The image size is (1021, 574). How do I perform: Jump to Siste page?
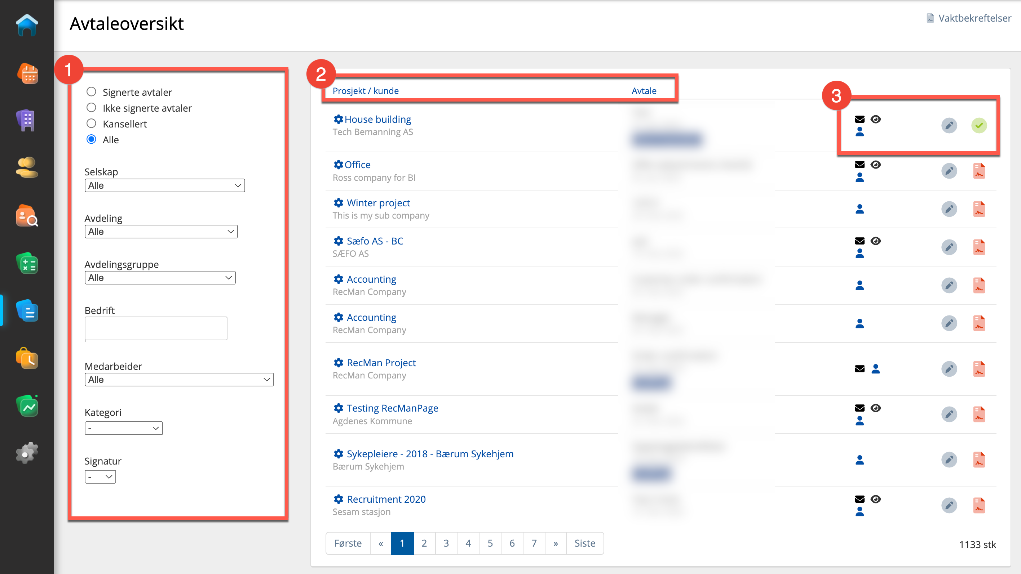click(585, 543)
